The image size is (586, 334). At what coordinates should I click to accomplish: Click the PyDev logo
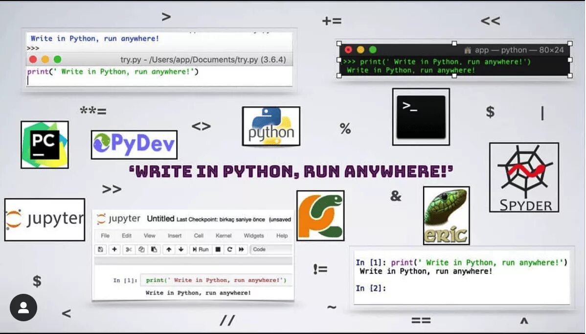point(134,144)
